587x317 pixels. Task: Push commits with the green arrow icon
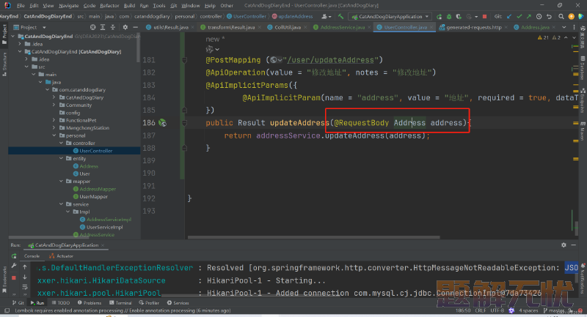click(x=529, y=16)
